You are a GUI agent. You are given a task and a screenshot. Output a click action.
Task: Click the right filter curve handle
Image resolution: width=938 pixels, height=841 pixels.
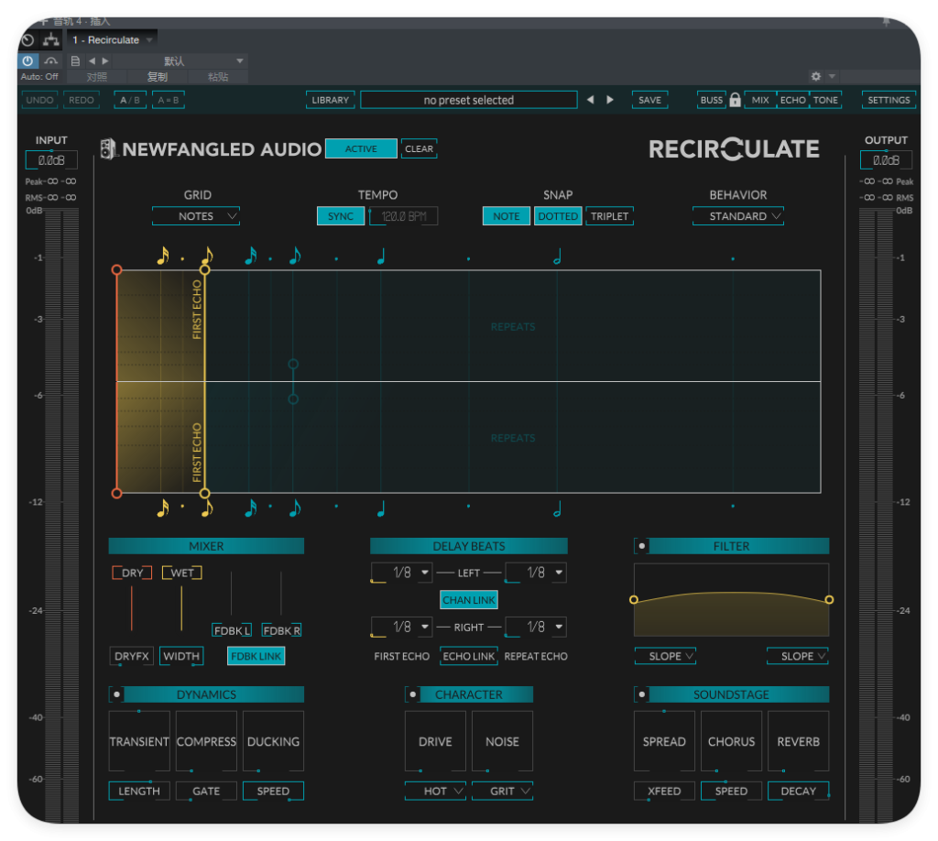pyautogui.click(x=829, y=600)
